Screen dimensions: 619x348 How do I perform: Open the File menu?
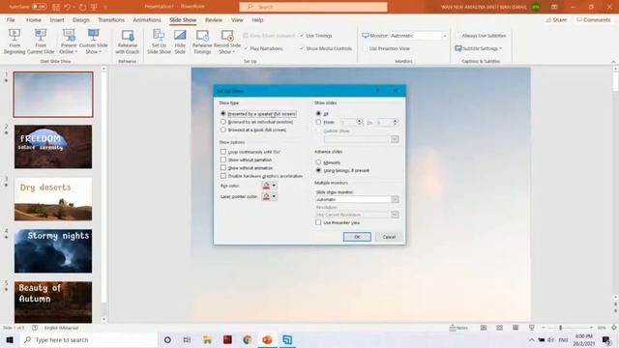coord(11,19)
